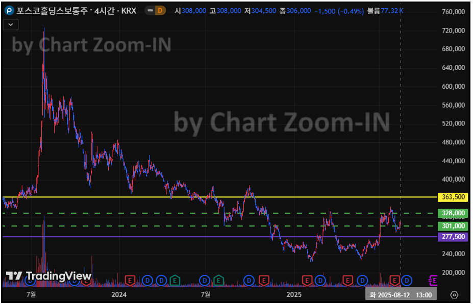Open the red earnings marker above the 2025 label
Image resolution: width=473 pixels, height=304 pixels.
click(307, 281)
